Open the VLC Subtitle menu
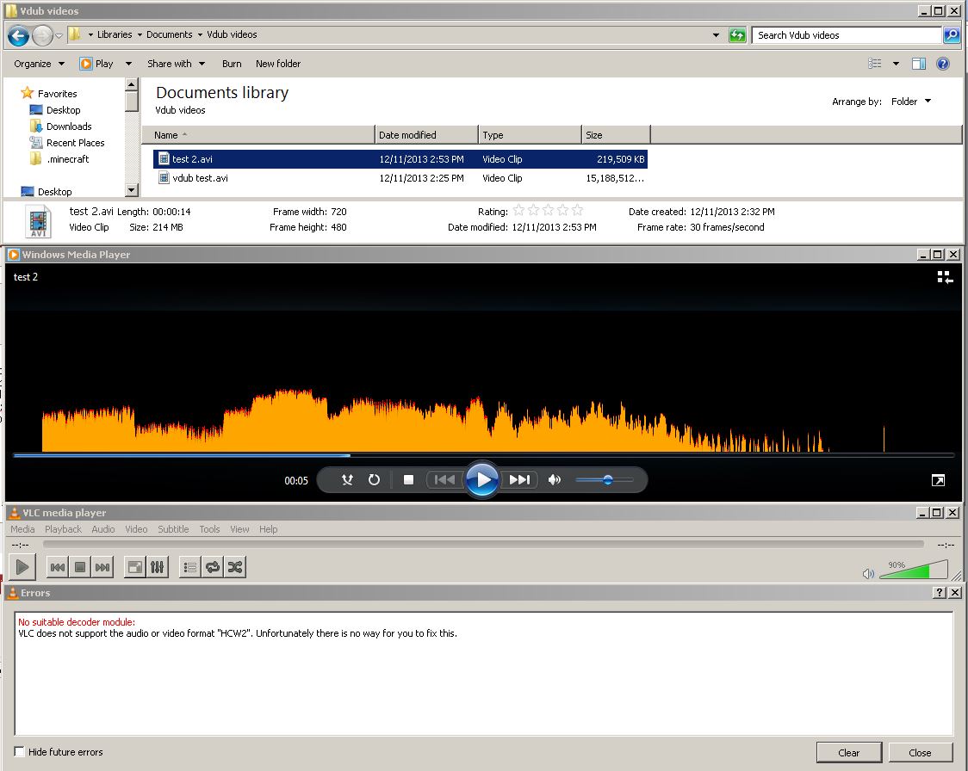Image resolution: width=968 pixels, height=771 pixels. point(173,529)
